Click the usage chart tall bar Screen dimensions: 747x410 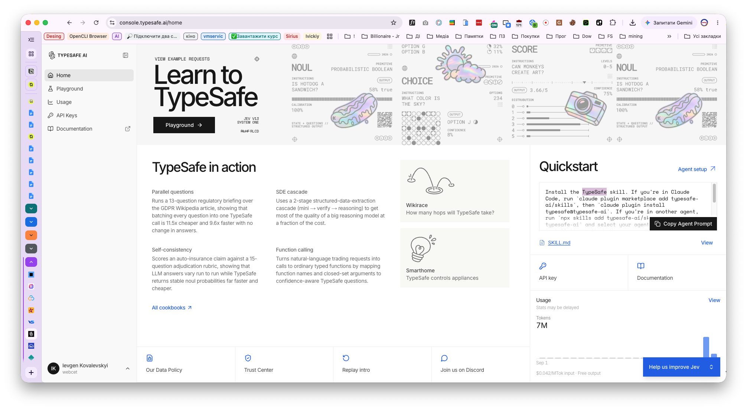pyautogui.click(x=706, y=347)
